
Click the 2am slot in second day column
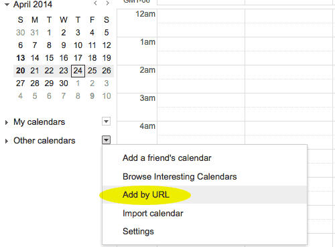[x=289, y=79]
